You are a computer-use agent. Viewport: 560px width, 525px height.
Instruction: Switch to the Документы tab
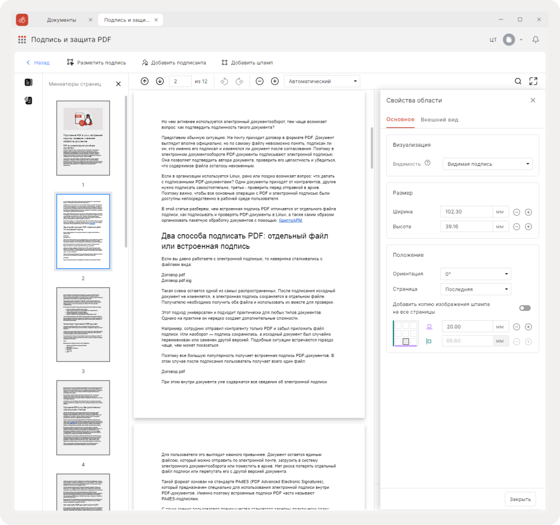pos(61,20)
